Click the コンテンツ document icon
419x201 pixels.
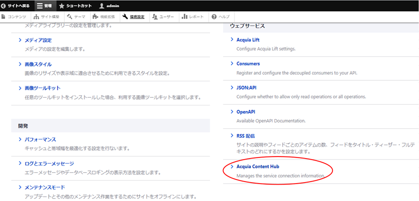(x=3, y=17)
